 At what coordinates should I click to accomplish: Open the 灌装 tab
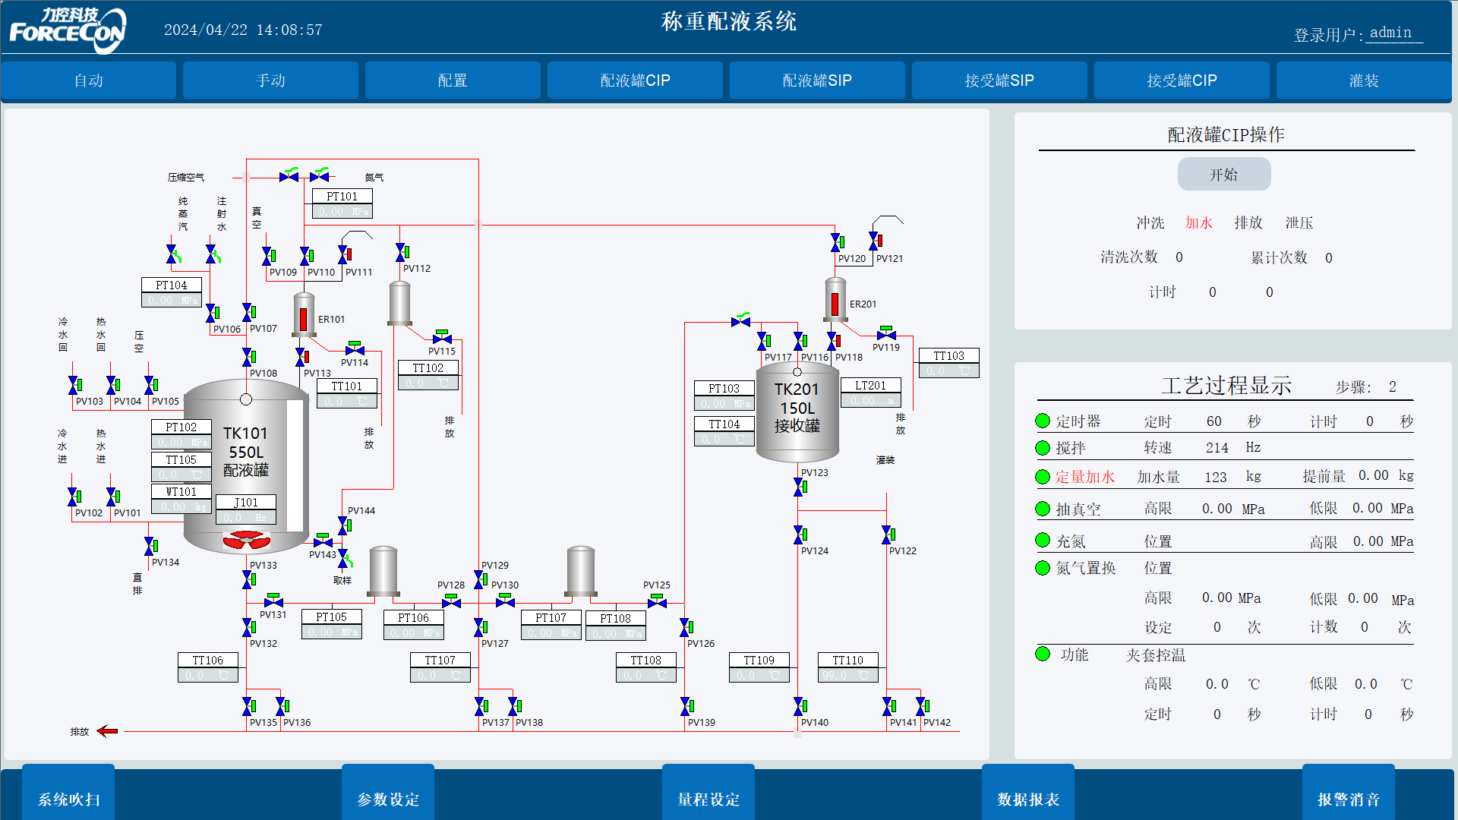coord(1363,80)
